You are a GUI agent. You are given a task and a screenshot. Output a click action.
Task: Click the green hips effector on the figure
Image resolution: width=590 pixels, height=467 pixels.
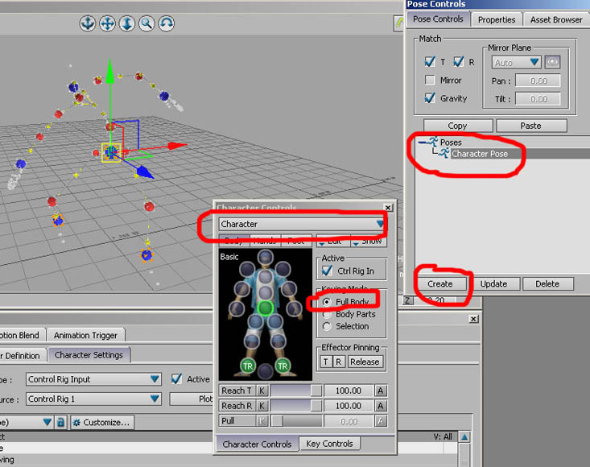pyautogui.click(x=266, y=308)
